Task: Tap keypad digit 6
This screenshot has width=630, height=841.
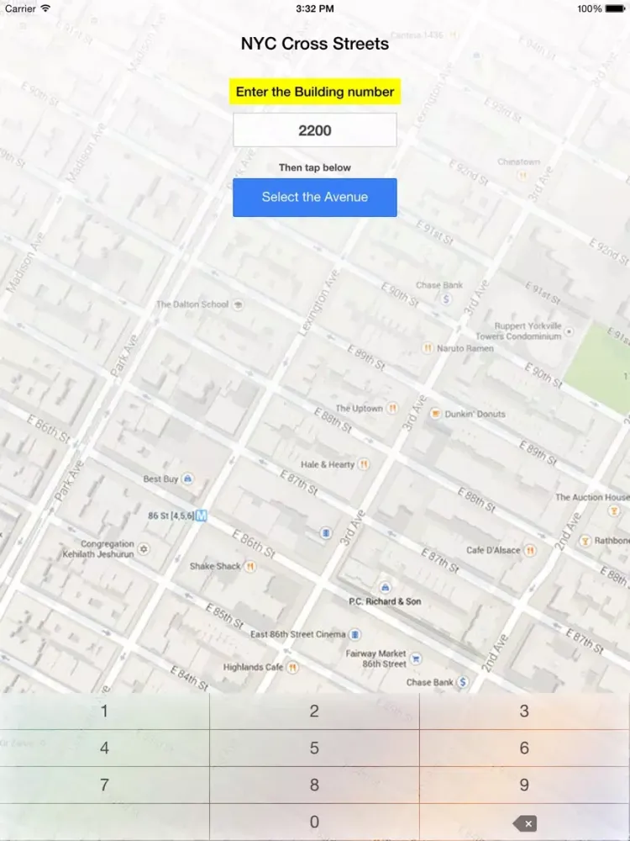Action: [524, 748]
